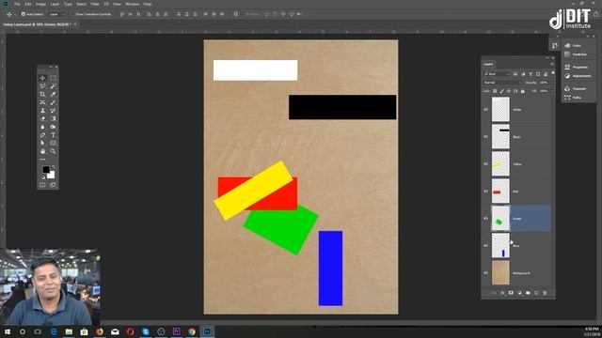
Task: Select the Path Selection arrow tool
Action: click(42, 143)
